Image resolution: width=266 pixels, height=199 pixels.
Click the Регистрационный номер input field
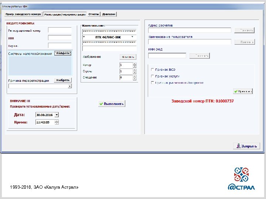[x=60, y=30]
